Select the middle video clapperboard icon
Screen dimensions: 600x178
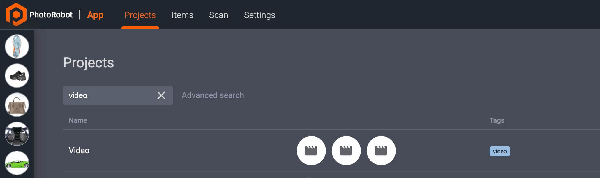[x=346, y=151]
